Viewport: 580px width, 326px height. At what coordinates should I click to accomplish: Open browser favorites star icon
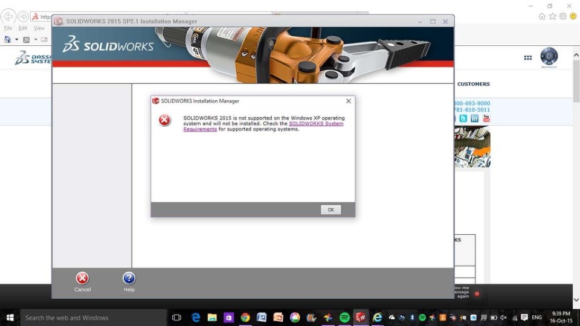click(x=552, y=16)
